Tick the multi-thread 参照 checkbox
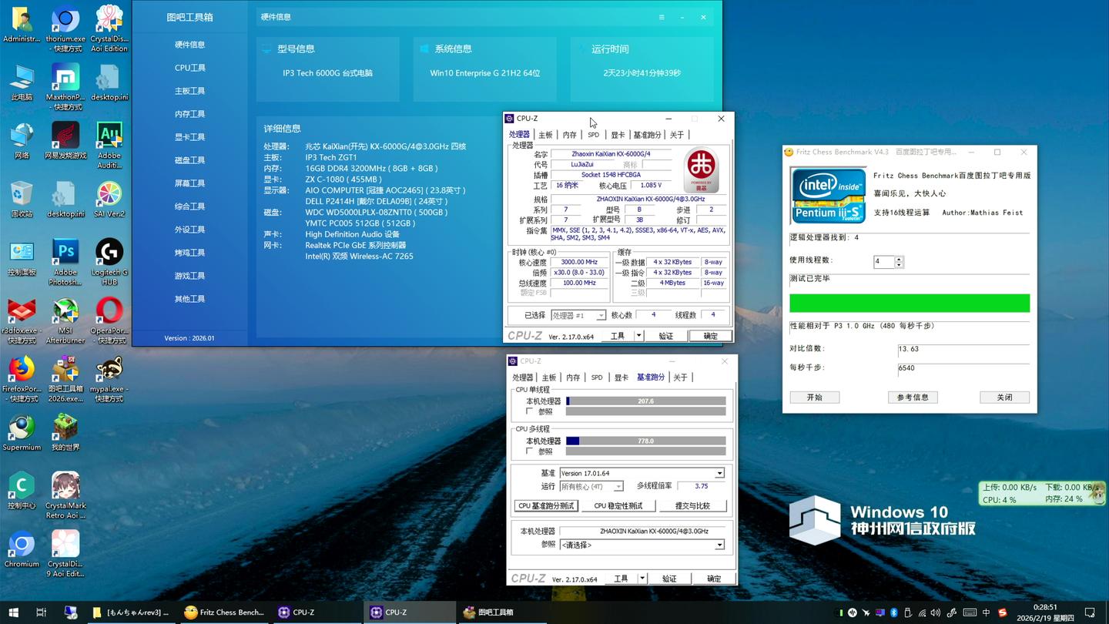 (529, 451)
